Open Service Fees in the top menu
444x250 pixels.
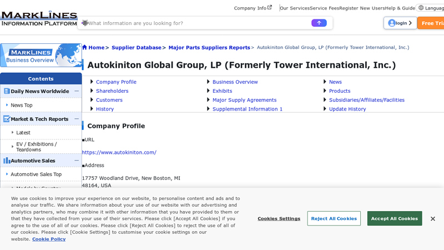tap(324, 8)
